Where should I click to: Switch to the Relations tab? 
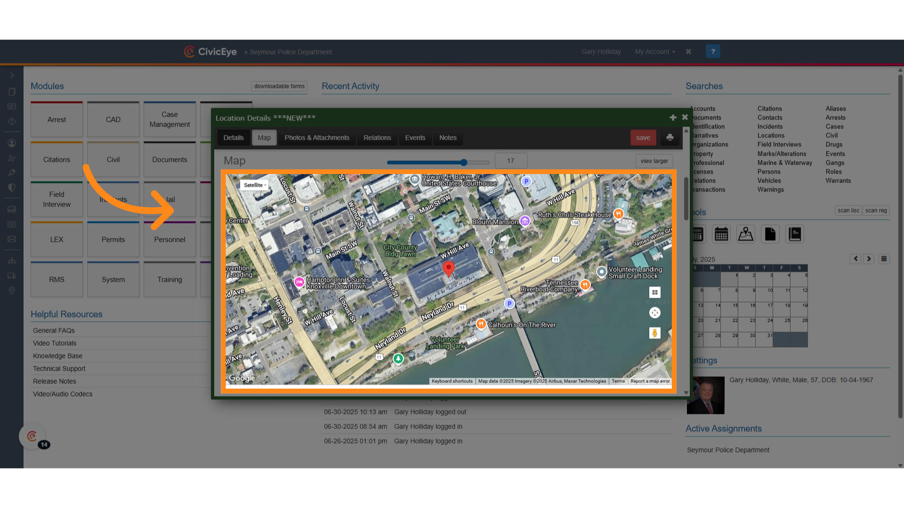377,138
